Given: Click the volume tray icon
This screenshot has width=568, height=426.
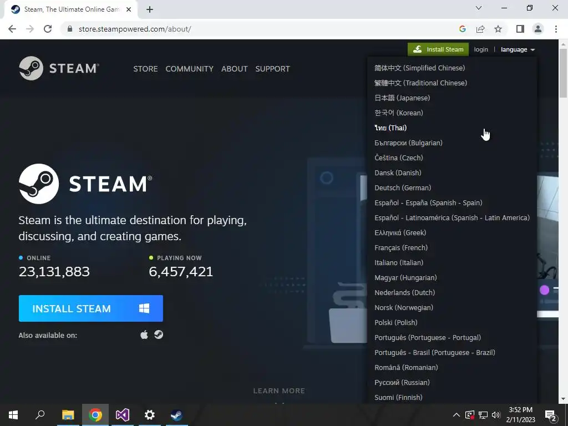Looking at the screenshot, I should [496, 415].
